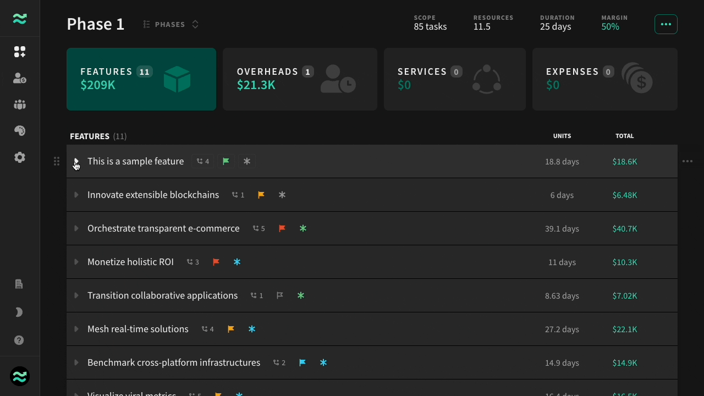The height and width of the screenshot is (396, 704).
Task: Expand the Mesh real-time solutions feature
Action: [76, 329]
